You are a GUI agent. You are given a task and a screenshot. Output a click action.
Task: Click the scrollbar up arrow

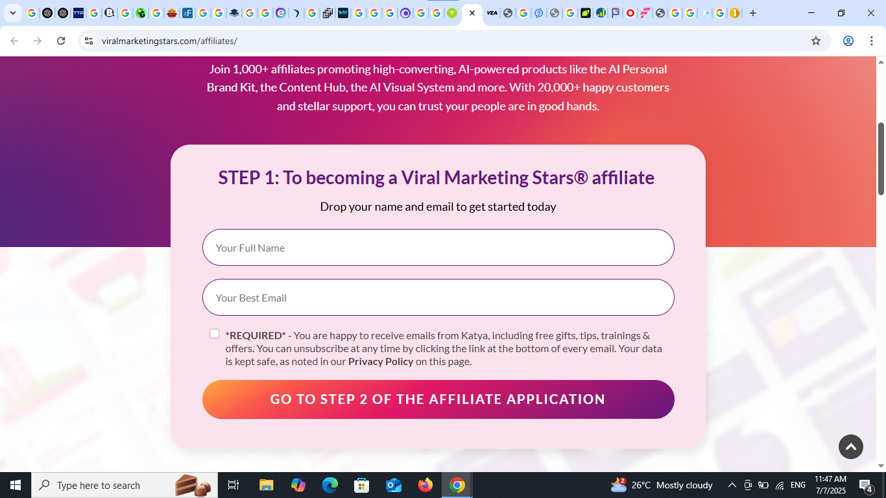pyautogui.click(x=881, y=62)
